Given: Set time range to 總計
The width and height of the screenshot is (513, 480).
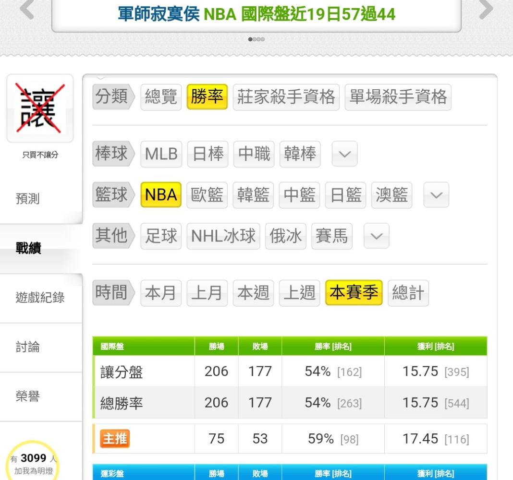Looking at the screenshot, I should [x=408, y=293].
